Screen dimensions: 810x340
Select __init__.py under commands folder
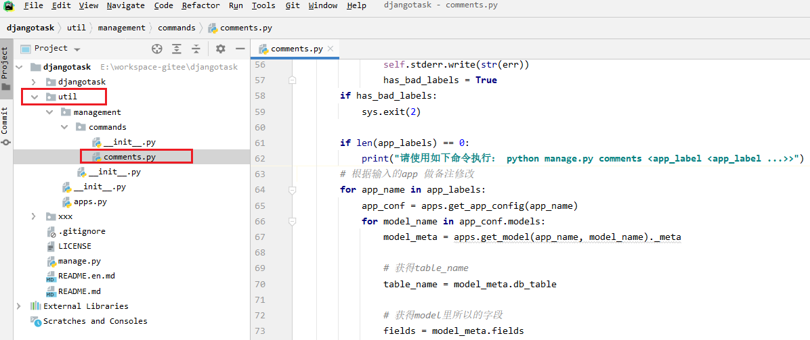tap(129, 142)
